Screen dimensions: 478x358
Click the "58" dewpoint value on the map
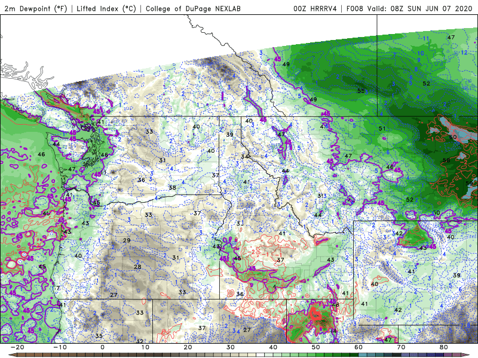coord(446,160)
